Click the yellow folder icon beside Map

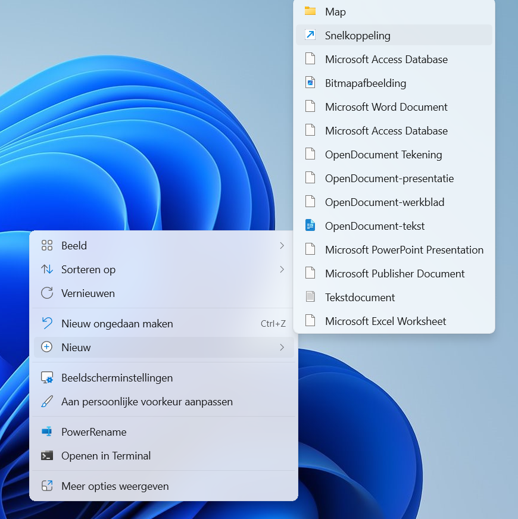pyautogui.click(x=310, y=11)
